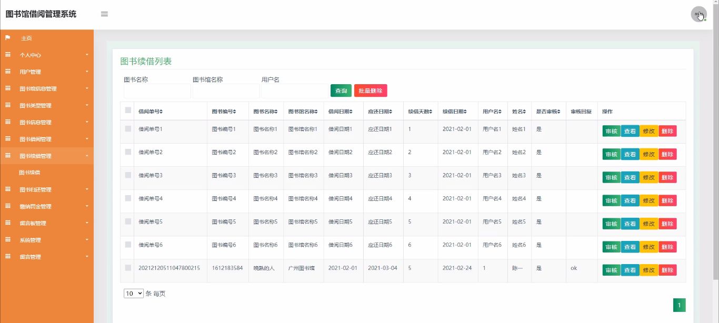Click the flag icon beside 主页
Image resolution: width=719 pixels, height=323 pixels.
[8, 38]
